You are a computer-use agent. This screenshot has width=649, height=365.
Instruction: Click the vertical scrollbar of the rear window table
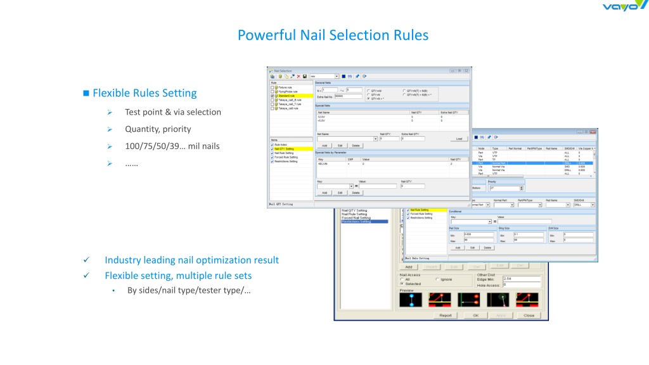pos(594,162)
